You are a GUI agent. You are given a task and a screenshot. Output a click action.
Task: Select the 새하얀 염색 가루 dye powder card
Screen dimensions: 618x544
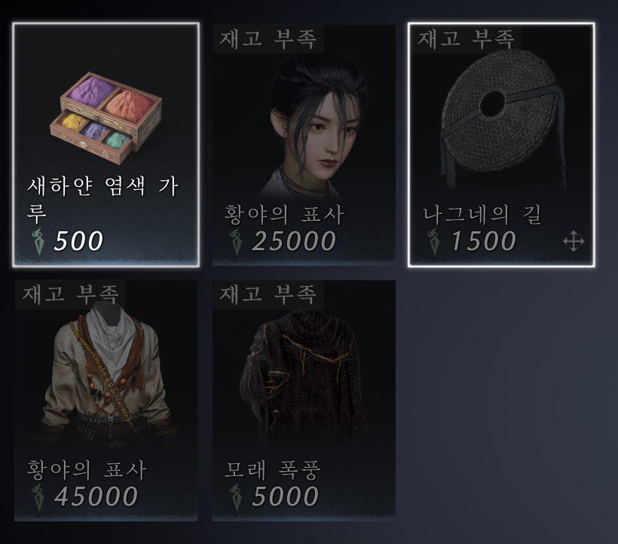(106, 145)
